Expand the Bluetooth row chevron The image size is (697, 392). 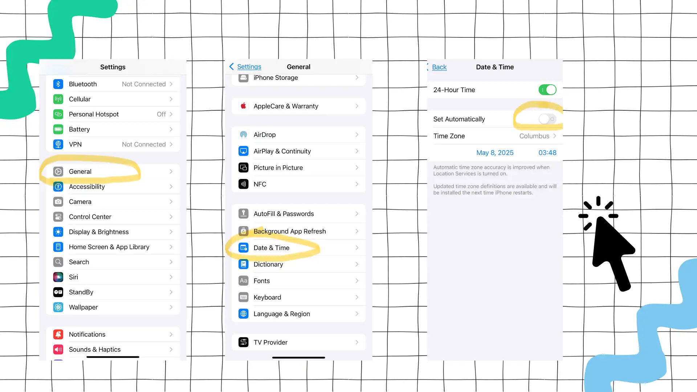point(171,84)
